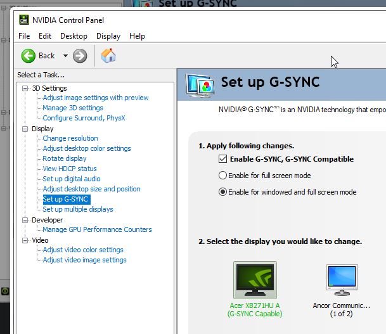Viewport: 386px width, 334px height.
Task: Open Manage GPU Performance Counters
Action: click(x=97, y=229)
